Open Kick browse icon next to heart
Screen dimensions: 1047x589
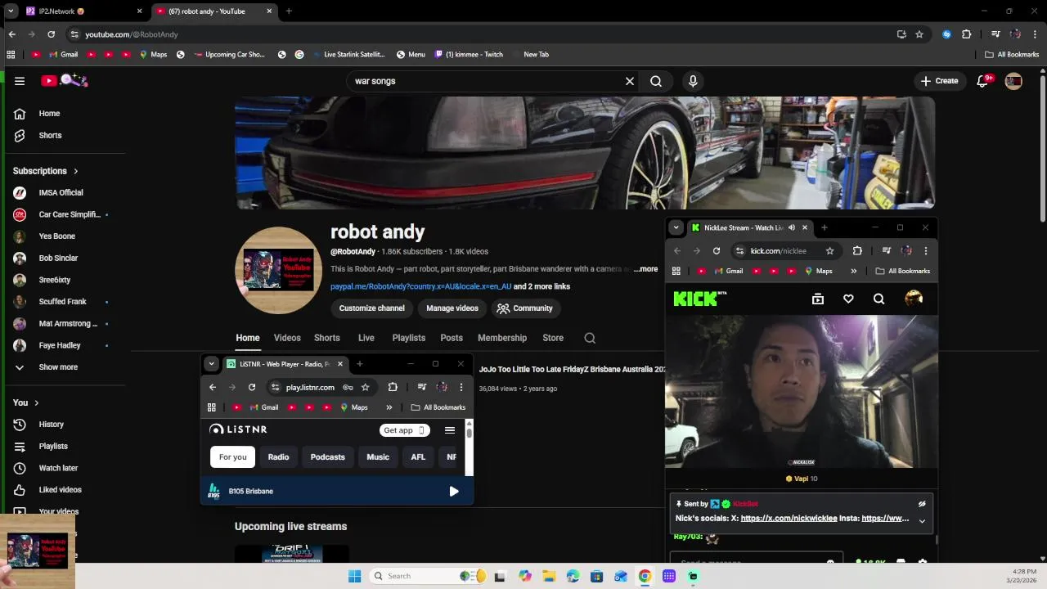[818, 299]
